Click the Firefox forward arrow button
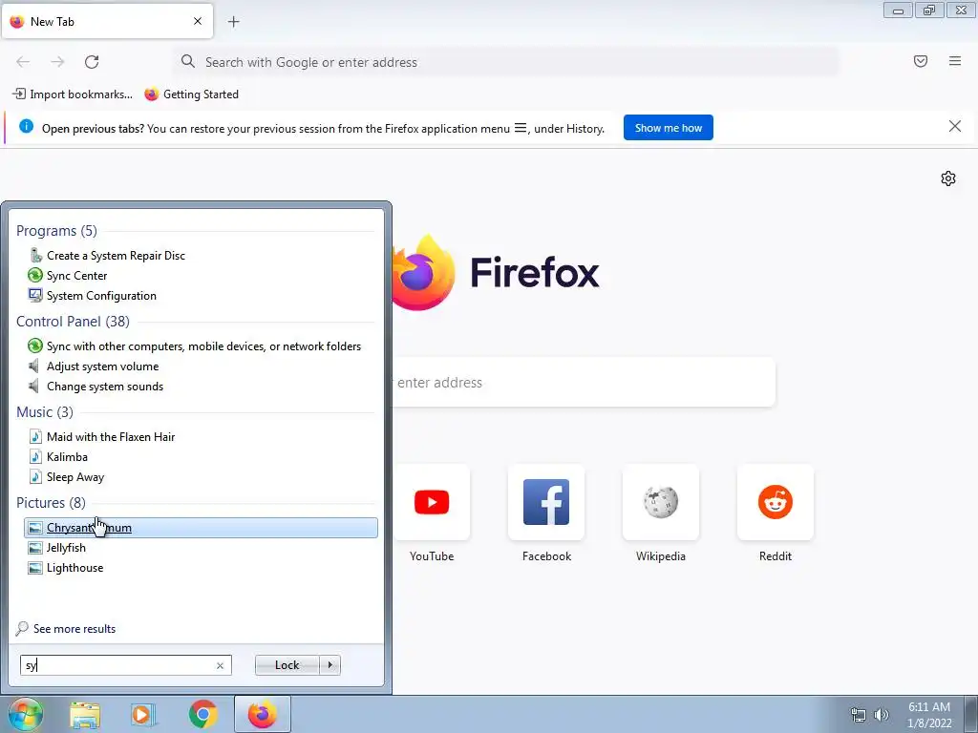Viewport: 978px width, 733px height. tap(57, 62)
